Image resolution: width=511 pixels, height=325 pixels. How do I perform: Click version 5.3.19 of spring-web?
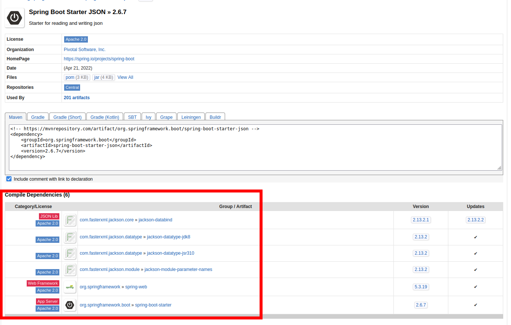421,287
